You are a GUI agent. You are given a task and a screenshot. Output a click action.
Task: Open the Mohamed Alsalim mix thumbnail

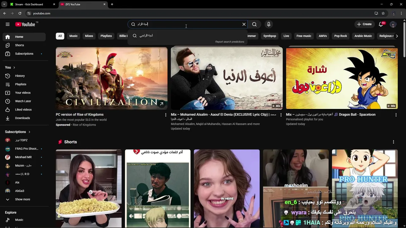pyautogui.click(x=227, y=78)
